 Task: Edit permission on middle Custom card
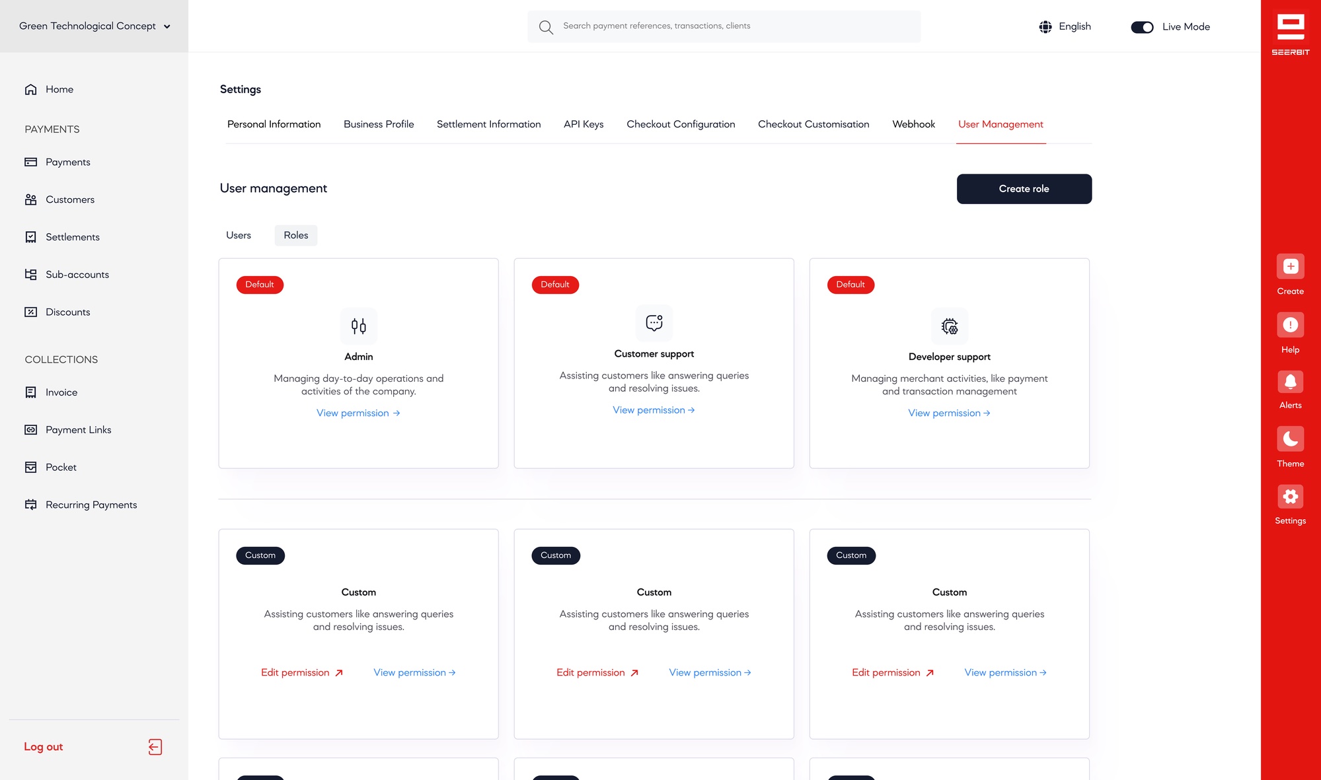[597, 672]
